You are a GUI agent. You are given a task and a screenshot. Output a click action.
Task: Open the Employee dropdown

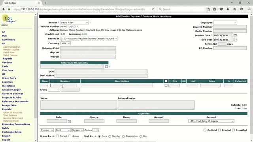pos(225,22)
